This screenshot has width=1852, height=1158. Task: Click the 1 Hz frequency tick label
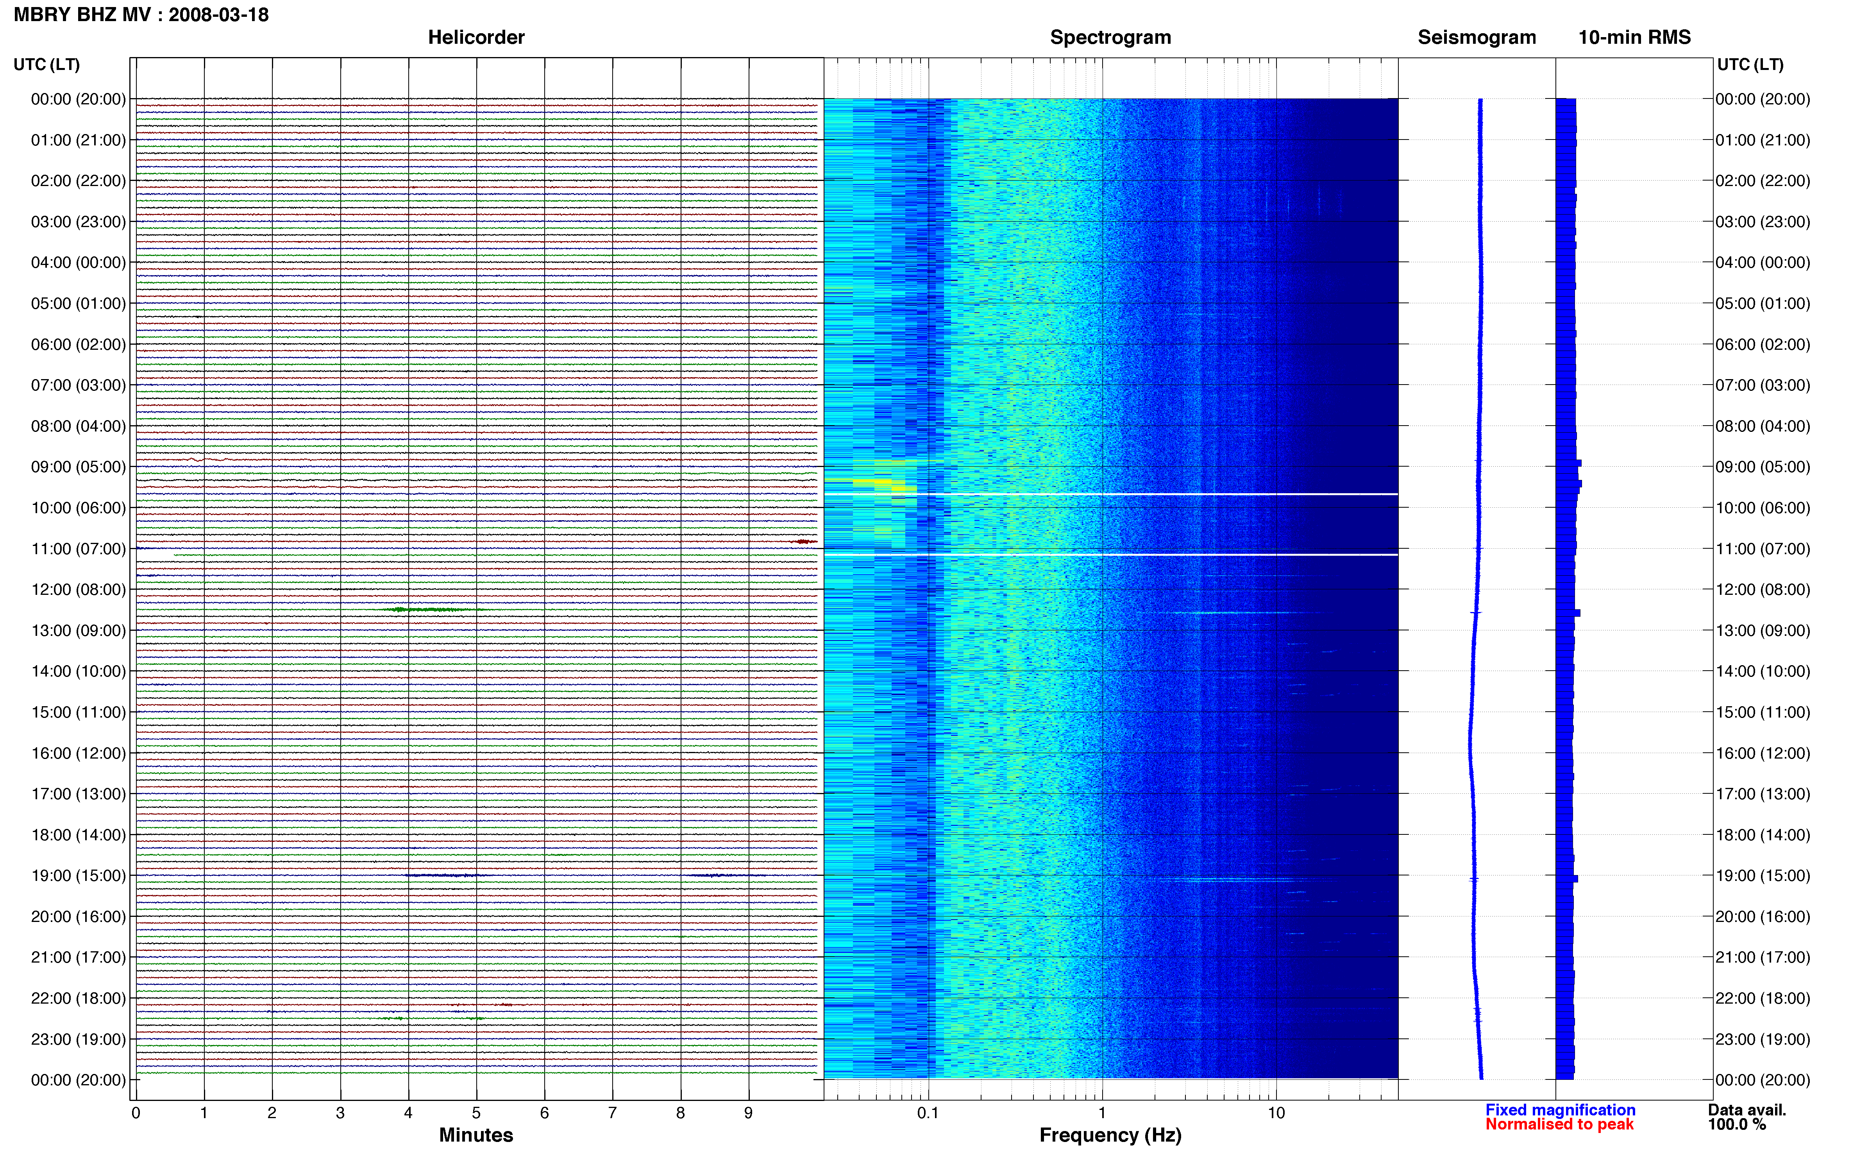tap(1102, 1113)
